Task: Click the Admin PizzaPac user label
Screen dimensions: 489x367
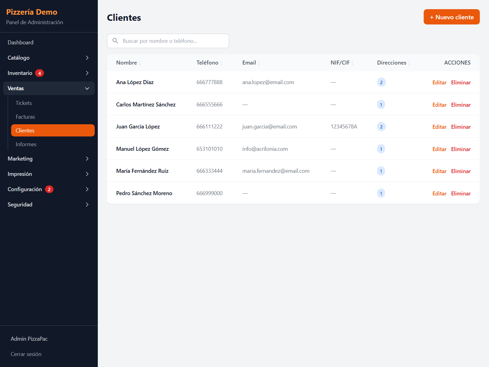Action: tap(29, 339)
